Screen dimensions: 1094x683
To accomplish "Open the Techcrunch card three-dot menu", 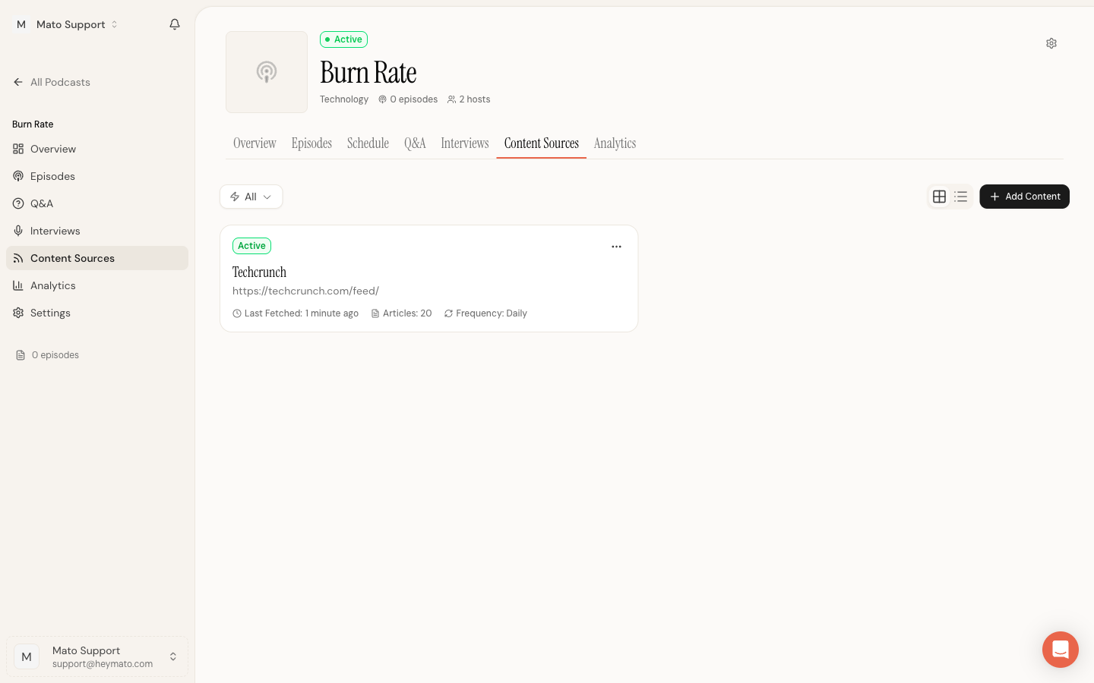I will pos(616,247).
